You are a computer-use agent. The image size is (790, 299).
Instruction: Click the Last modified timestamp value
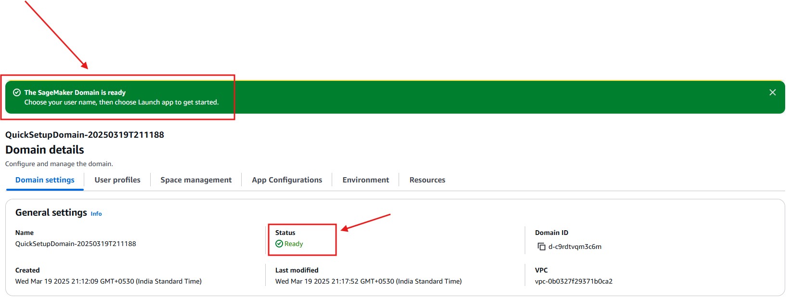(x=368, y=282)
